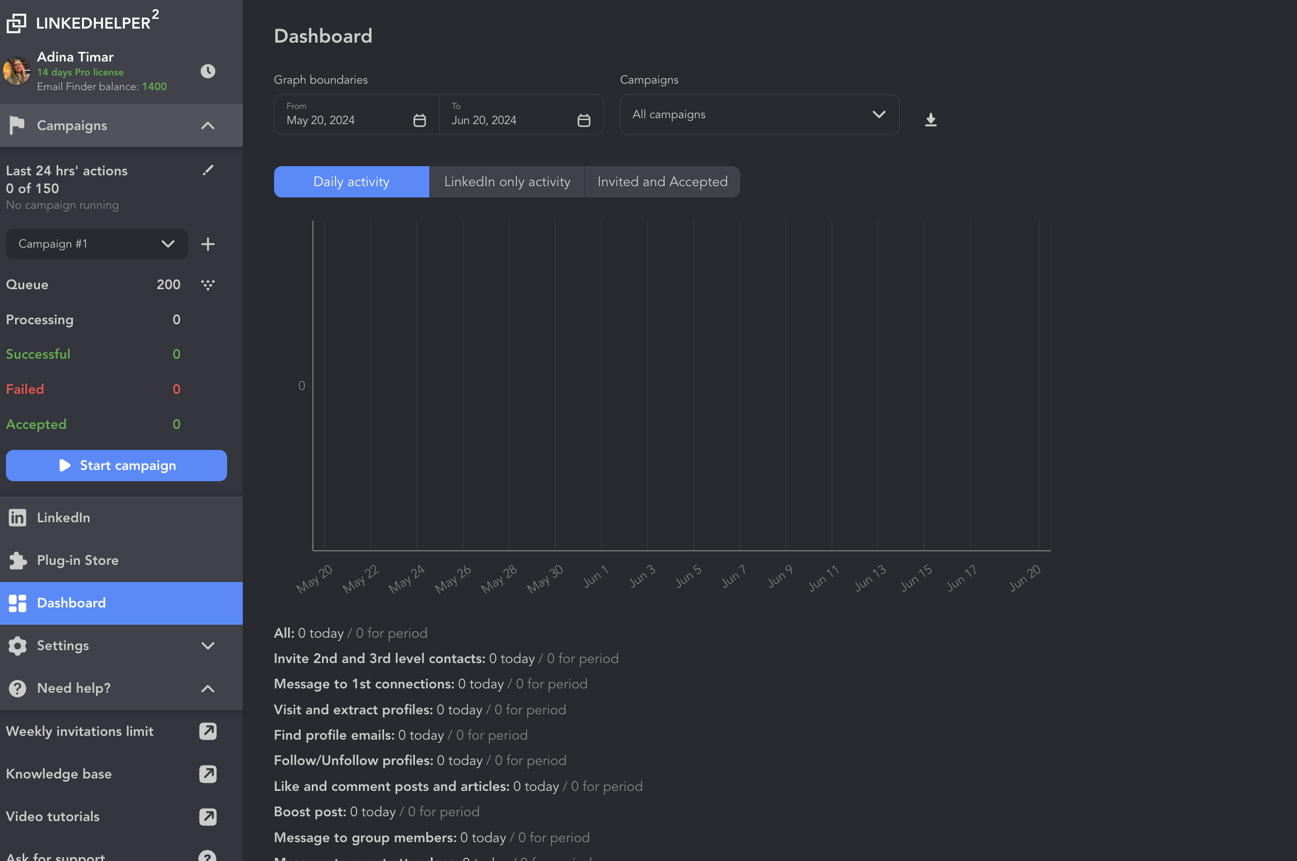Image resolution: width=1297 pixels, height=861 pixels.
Task: Open the Successful list
Action: [93, 354]
